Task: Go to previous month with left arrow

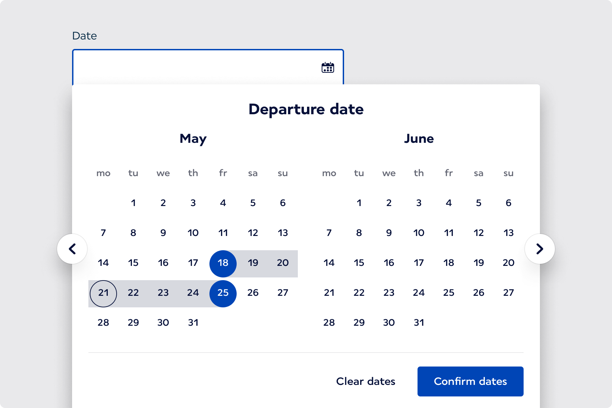Action: click(x=72, y=249)
